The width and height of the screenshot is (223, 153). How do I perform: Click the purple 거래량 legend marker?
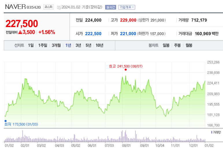coord(212,132)
